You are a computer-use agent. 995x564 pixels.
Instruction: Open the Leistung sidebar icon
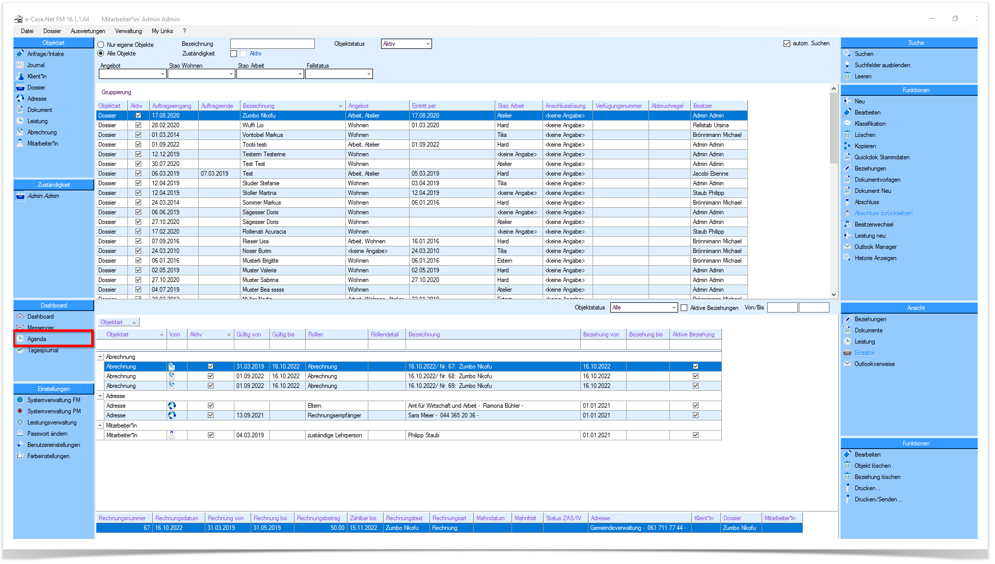click(20, 121)
